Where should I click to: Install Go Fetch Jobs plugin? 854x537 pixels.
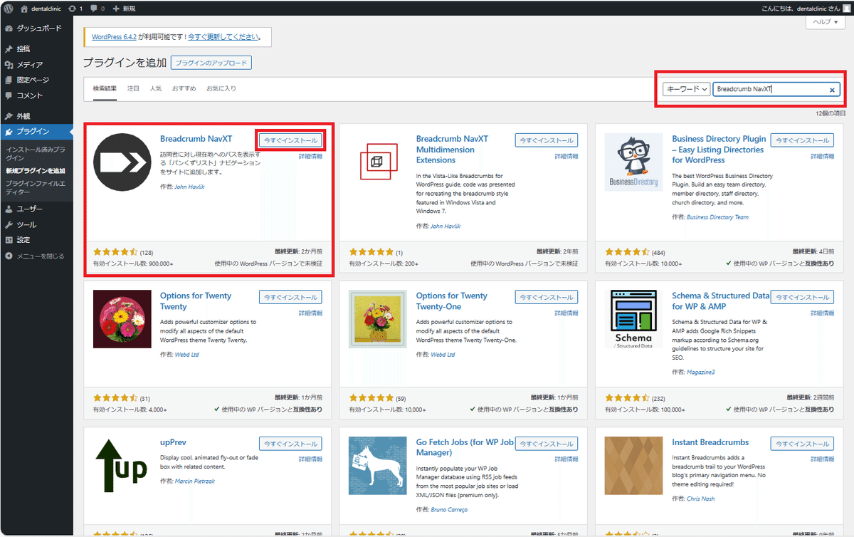(547, 444)
